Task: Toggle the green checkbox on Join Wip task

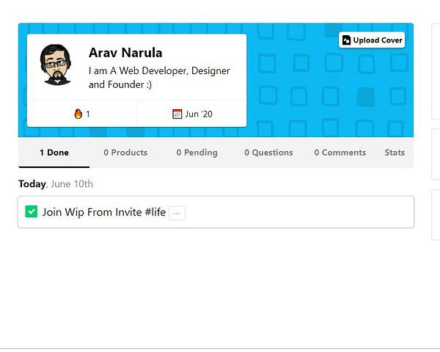Action: coord(31,211)
